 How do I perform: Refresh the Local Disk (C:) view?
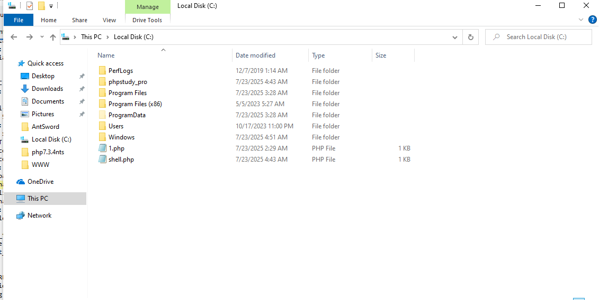[471, 37]
